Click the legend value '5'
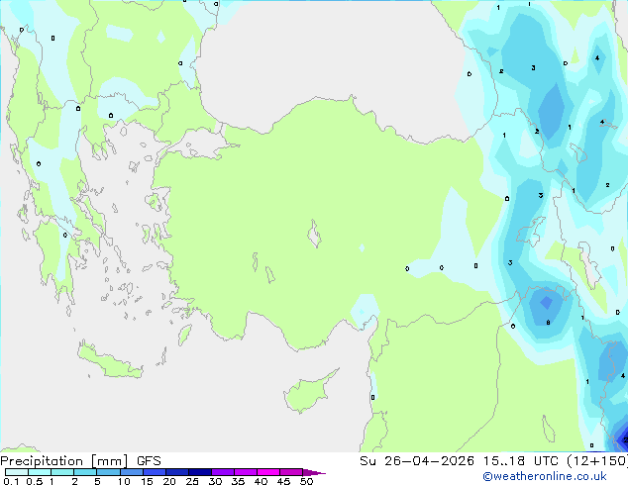Viewport: 628px width, 485px height. 97,481
